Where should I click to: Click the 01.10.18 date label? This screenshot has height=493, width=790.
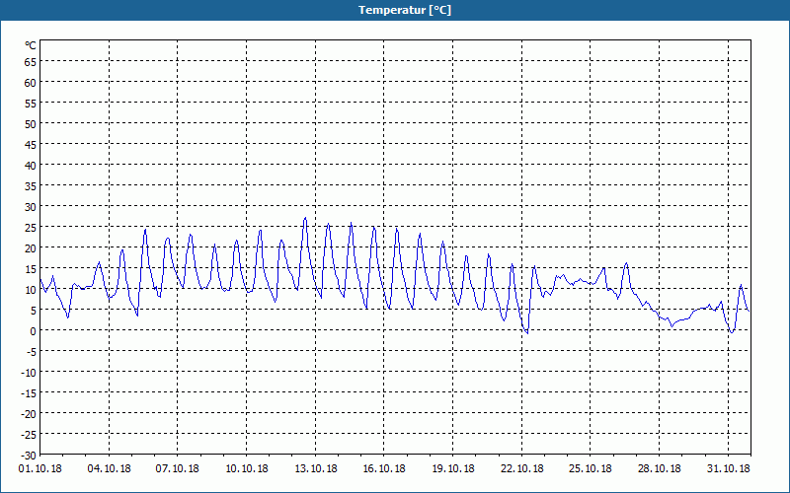[40, 468]
